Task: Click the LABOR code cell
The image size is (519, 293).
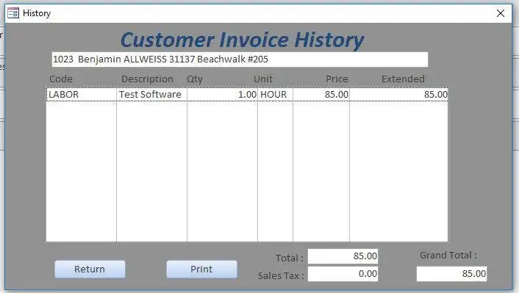Action: [x=82, y=95]
